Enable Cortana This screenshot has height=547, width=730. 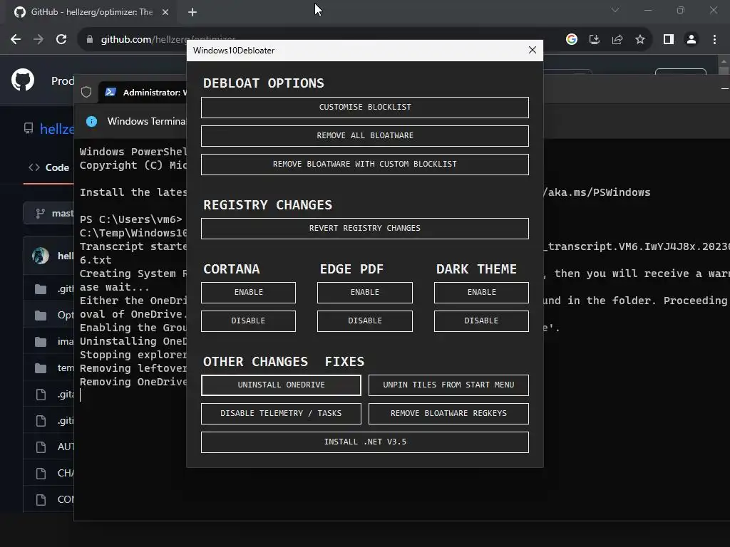coord(248,292)
